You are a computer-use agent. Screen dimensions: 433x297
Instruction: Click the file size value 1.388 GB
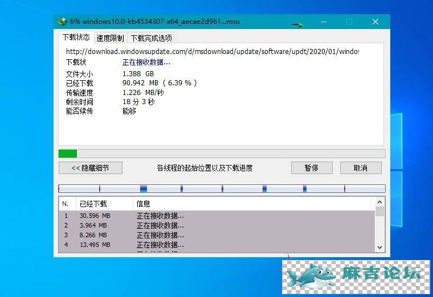point(138,74)
